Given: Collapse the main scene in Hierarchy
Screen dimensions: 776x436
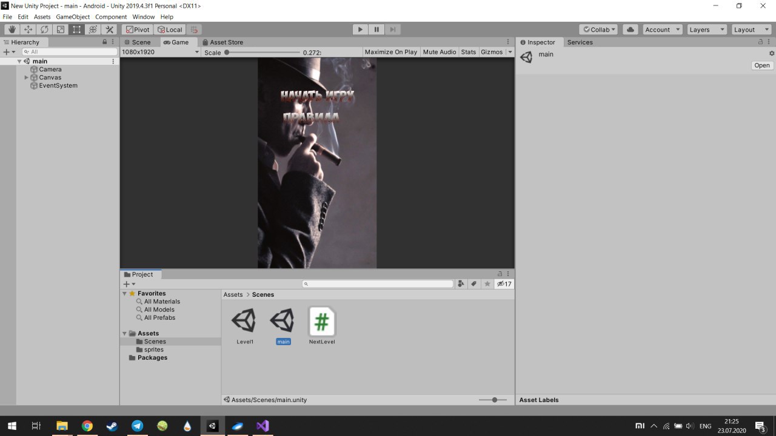Looking at the screenshot, I should click(19, 61).
